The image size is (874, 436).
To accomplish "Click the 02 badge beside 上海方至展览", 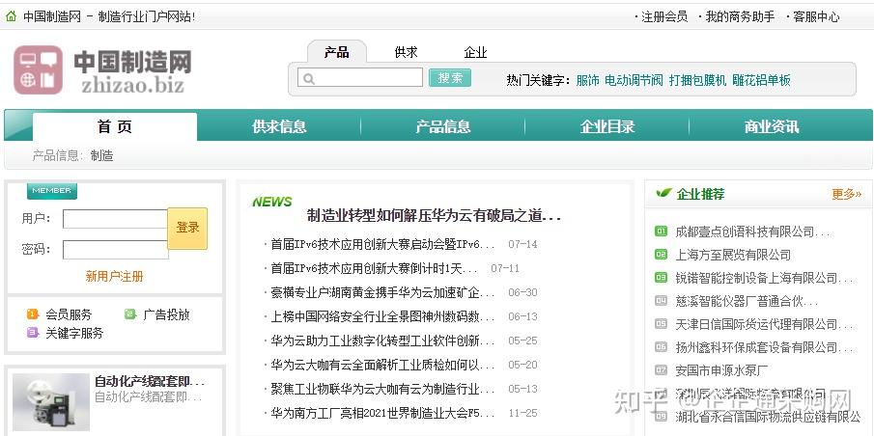I will click(x=662, y=255).
